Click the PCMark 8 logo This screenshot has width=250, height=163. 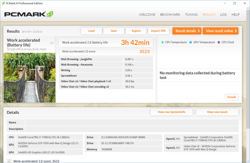coord(29,15)
